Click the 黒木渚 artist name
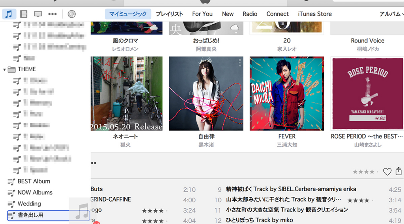 tap(206, 145)
